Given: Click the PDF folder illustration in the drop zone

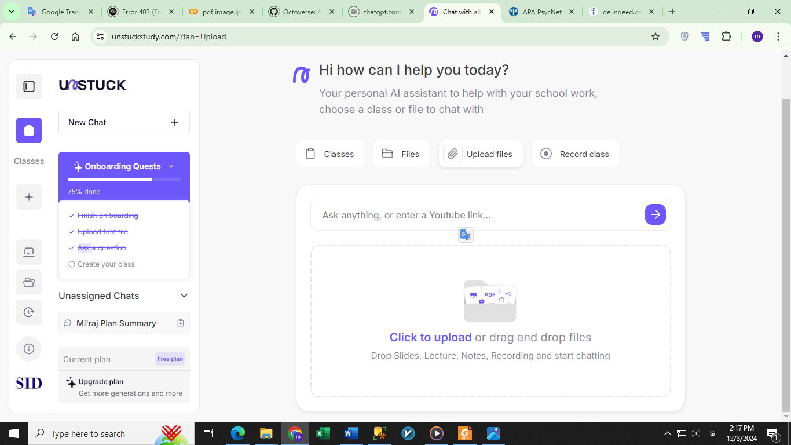Looking at the screenshot, I should click(x=490, y=301).
